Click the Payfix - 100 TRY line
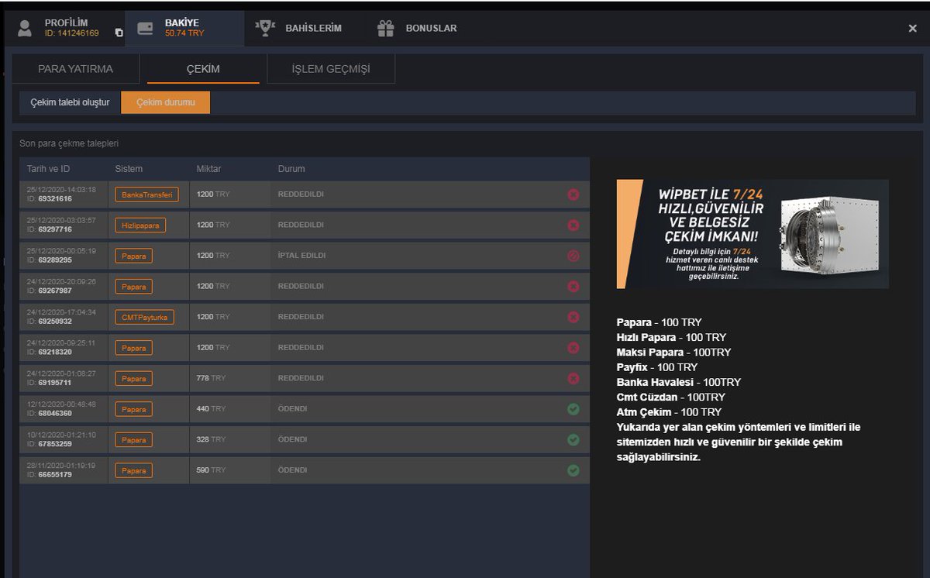Screen dimensions: 930x578 click(657, 367)
